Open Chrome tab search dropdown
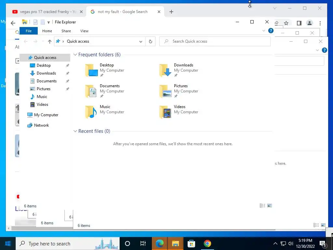Image resolution: width=333 pixels, height=250 pixels. (274, 8)
